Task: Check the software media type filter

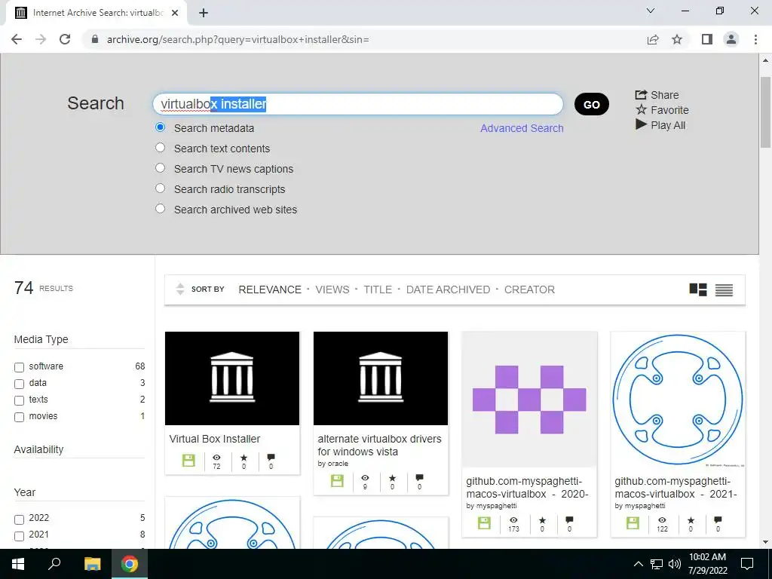Action: pyautogui.click(x=19, y=367)
